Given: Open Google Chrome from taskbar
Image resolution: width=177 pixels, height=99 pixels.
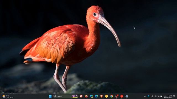Looking at the screenshot, I should point(112,96).
